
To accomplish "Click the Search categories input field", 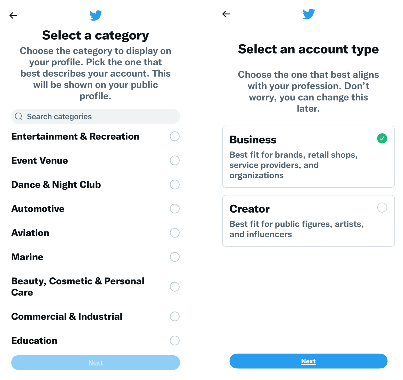I will point(96,116).
